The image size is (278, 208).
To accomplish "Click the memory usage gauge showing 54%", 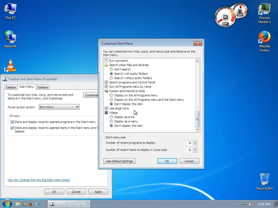I will click(240, 11).
